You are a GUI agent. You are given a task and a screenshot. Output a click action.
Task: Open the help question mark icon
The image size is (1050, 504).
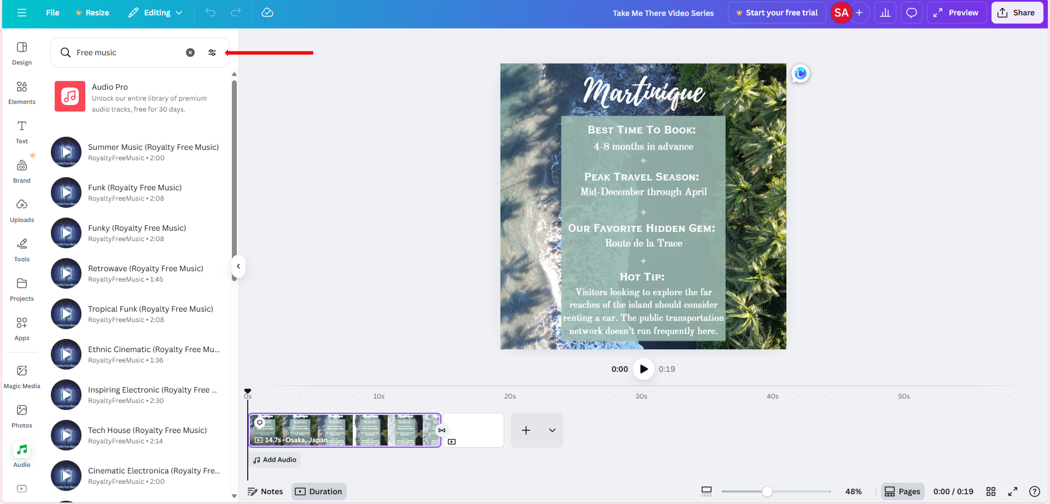pyautogui.click(x=1034, y=491)
